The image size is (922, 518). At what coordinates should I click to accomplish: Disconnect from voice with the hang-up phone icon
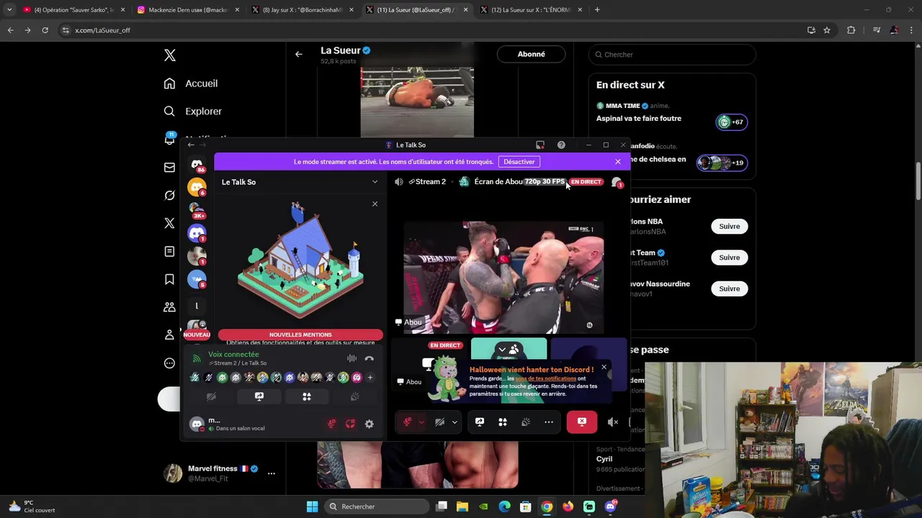point(369,358)
